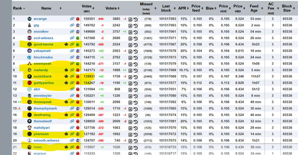298x155 pixels.
Task: Open the link icon for threespeak
Action: (x=72, y=102)
